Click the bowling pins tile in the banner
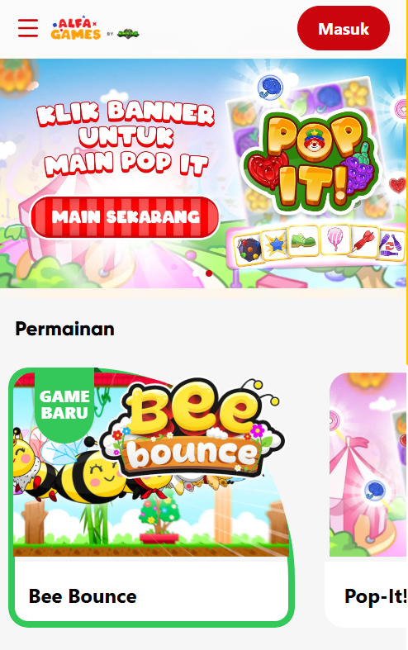The image size is (408, 650). [x=391, y=246]
